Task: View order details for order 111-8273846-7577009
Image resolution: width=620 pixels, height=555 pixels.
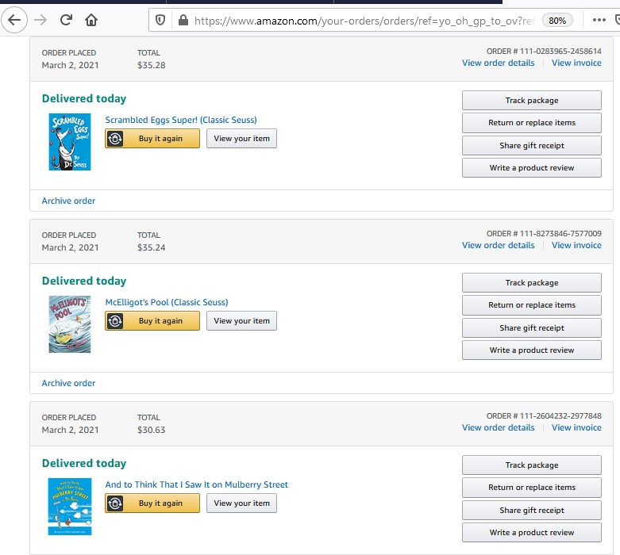Action: [x=499, y=245]
